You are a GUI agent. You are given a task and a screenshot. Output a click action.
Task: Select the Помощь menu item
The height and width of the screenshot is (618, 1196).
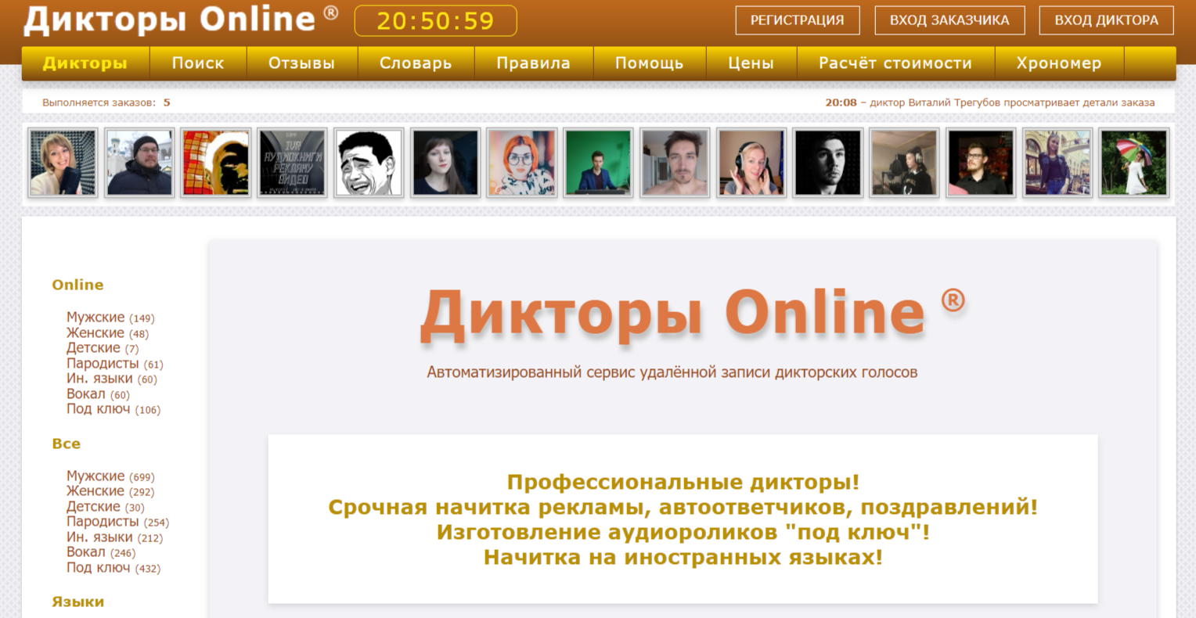click(650, 63)
